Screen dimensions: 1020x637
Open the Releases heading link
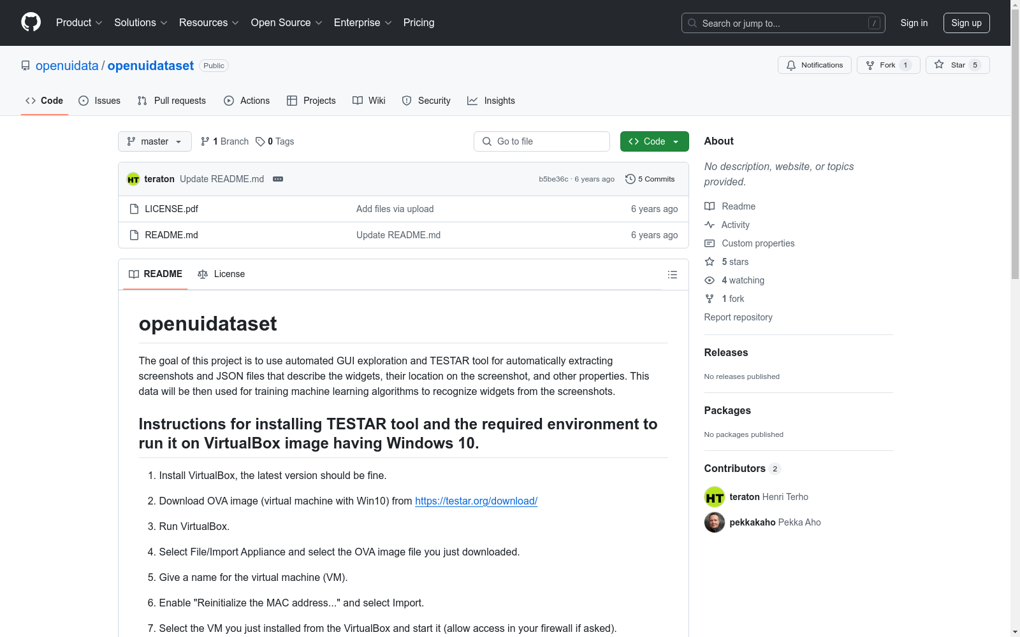[x=726, y=353]
